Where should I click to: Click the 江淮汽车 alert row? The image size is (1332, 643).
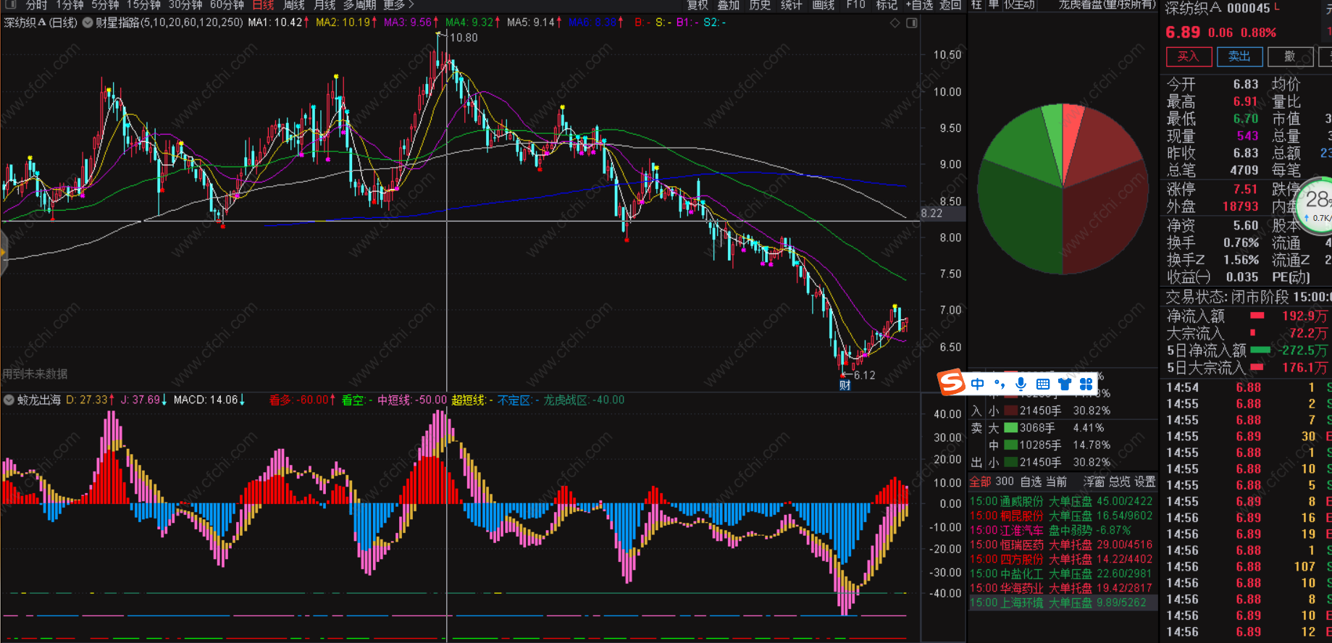click(x=1062, y=530)
